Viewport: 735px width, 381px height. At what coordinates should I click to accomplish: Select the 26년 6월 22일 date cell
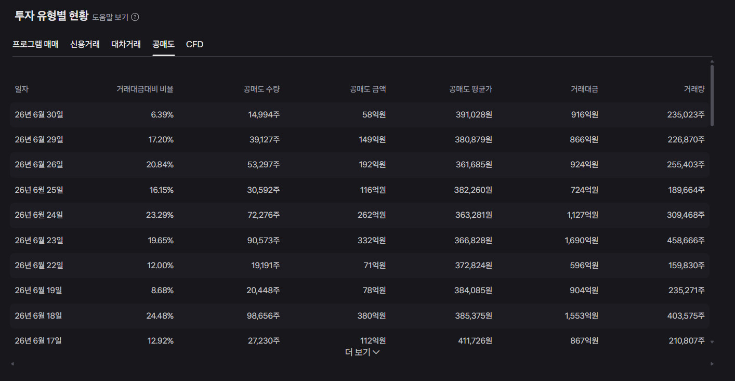click(x=39, y=265)
